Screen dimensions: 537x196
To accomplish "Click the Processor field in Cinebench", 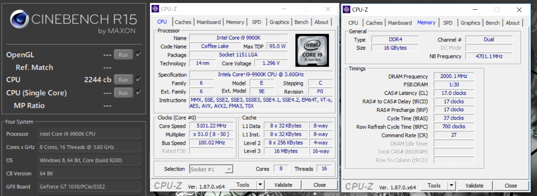I will [89, 134].
